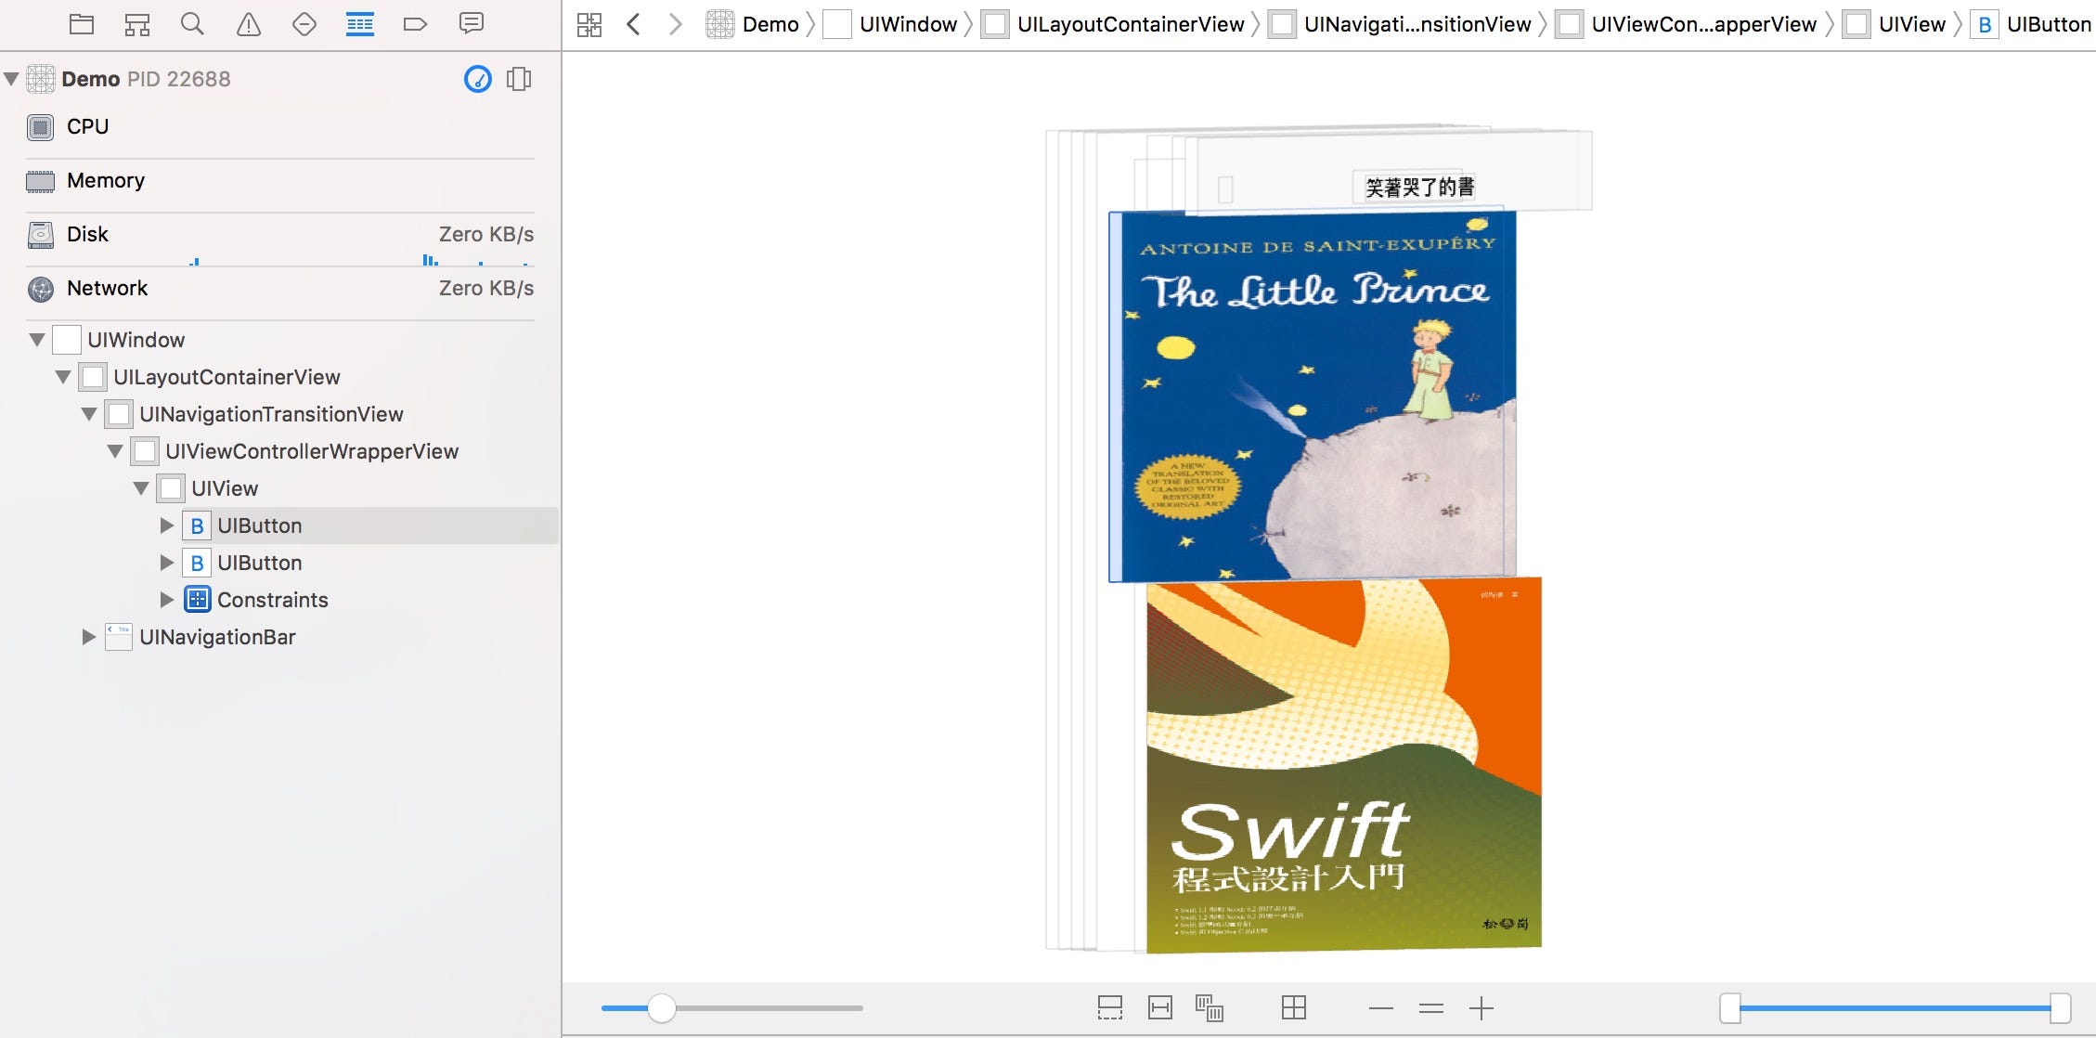2096x1038 pixels.
Task: Open the Project navigator folder icon
Action: click(82, 23)
